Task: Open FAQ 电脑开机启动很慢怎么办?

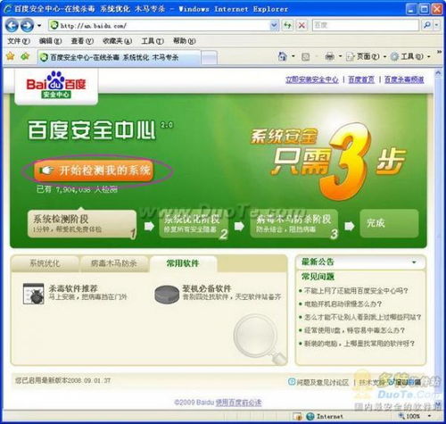Action: [343, 303]
